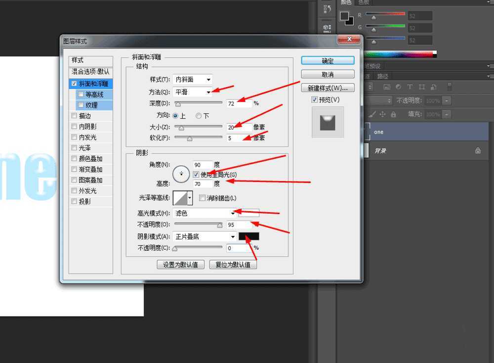Open the 样式 内斜面 dropdown
The image size is (494, 363).
point(193,79)
